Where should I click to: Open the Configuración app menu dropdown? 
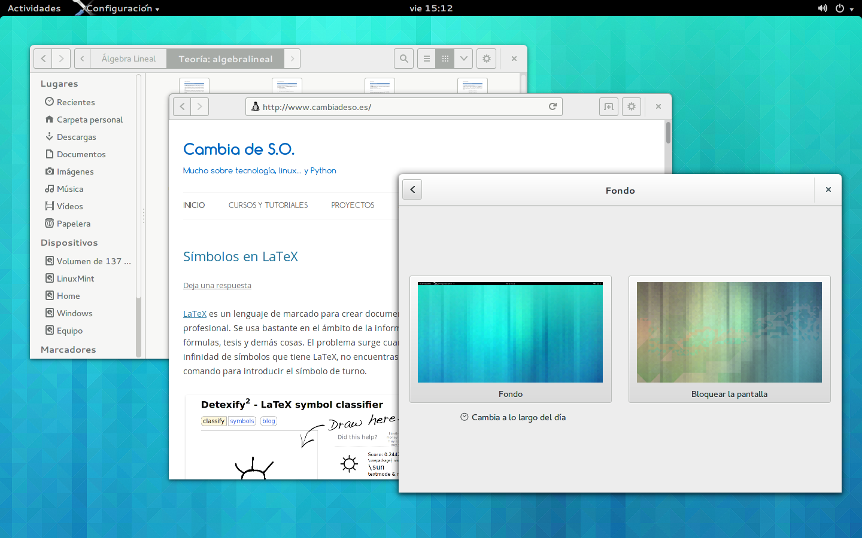pos(123,8)
